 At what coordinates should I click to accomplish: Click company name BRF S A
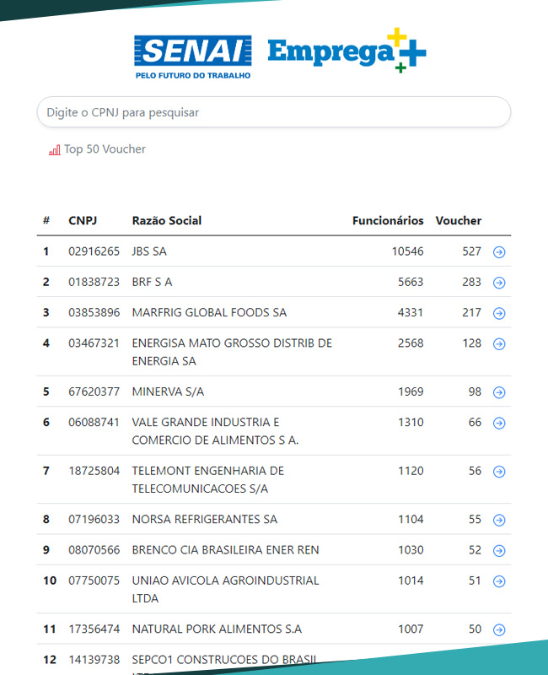click(152, 282)
